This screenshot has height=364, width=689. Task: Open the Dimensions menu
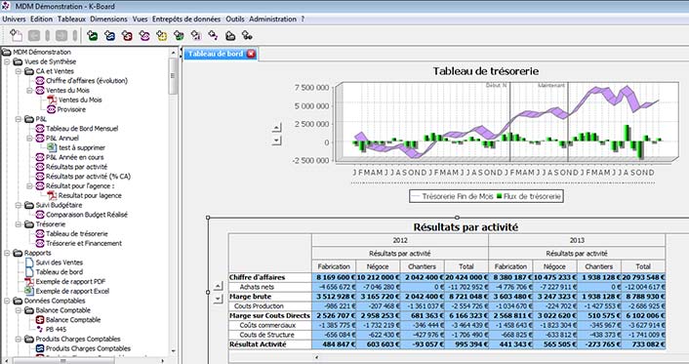108,19
